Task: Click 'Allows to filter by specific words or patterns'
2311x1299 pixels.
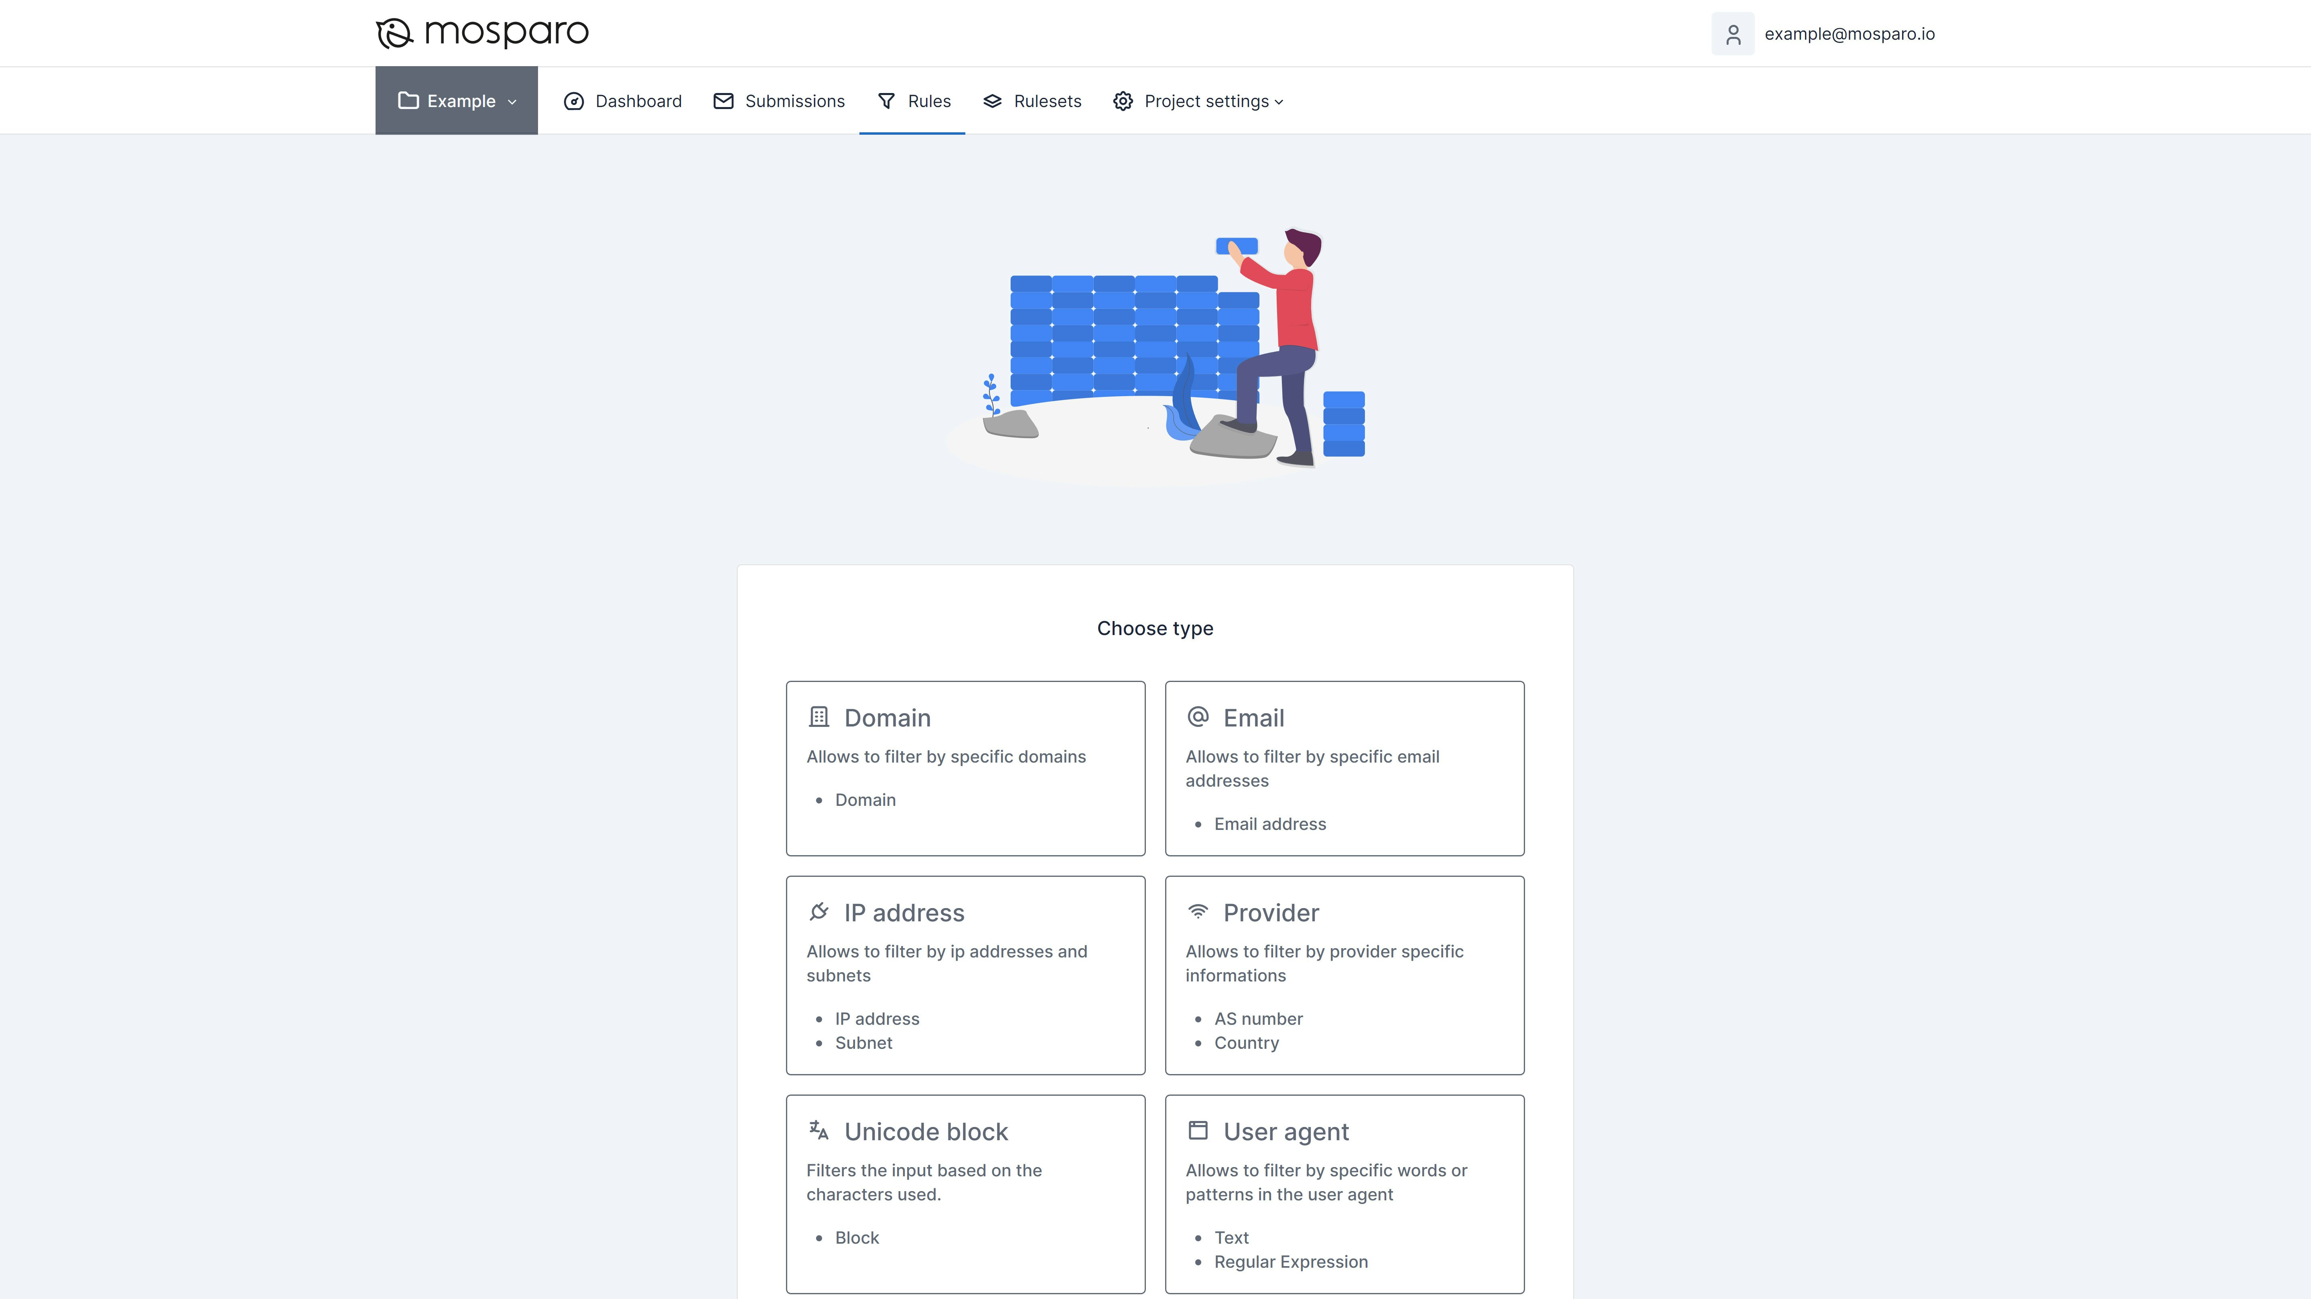Action: (1326, 1182)
